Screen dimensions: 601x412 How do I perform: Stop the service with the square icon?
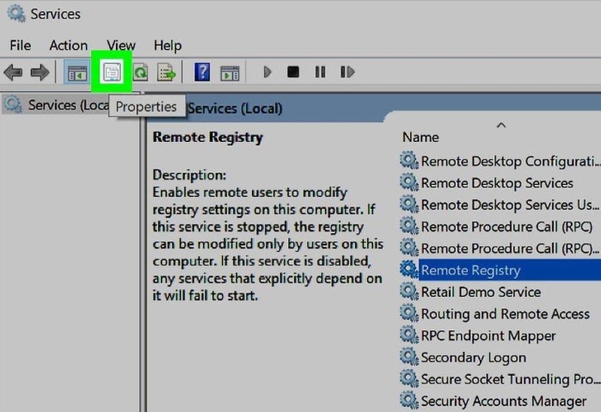[x=293, y=71]
